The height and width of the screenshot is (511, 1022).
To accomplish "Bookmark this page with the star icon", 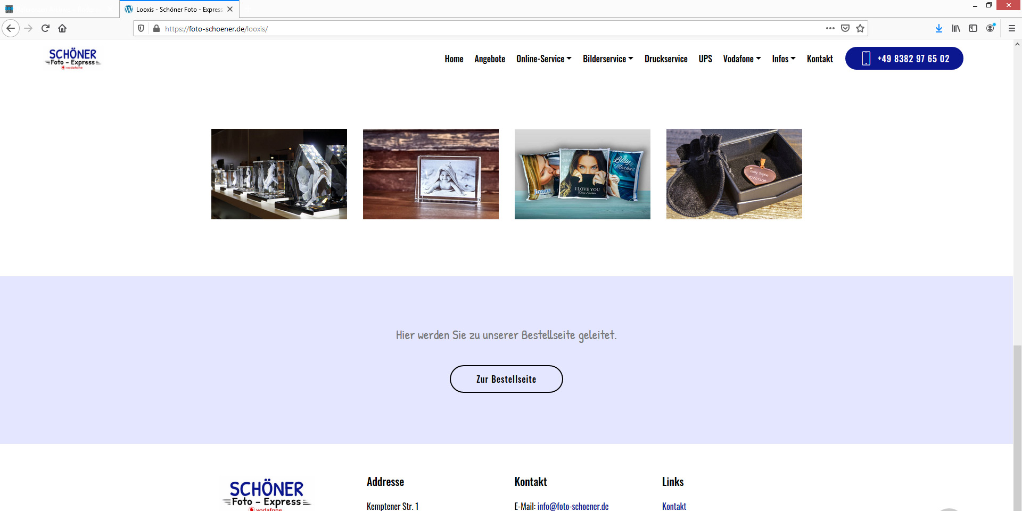I will (860, 28).
